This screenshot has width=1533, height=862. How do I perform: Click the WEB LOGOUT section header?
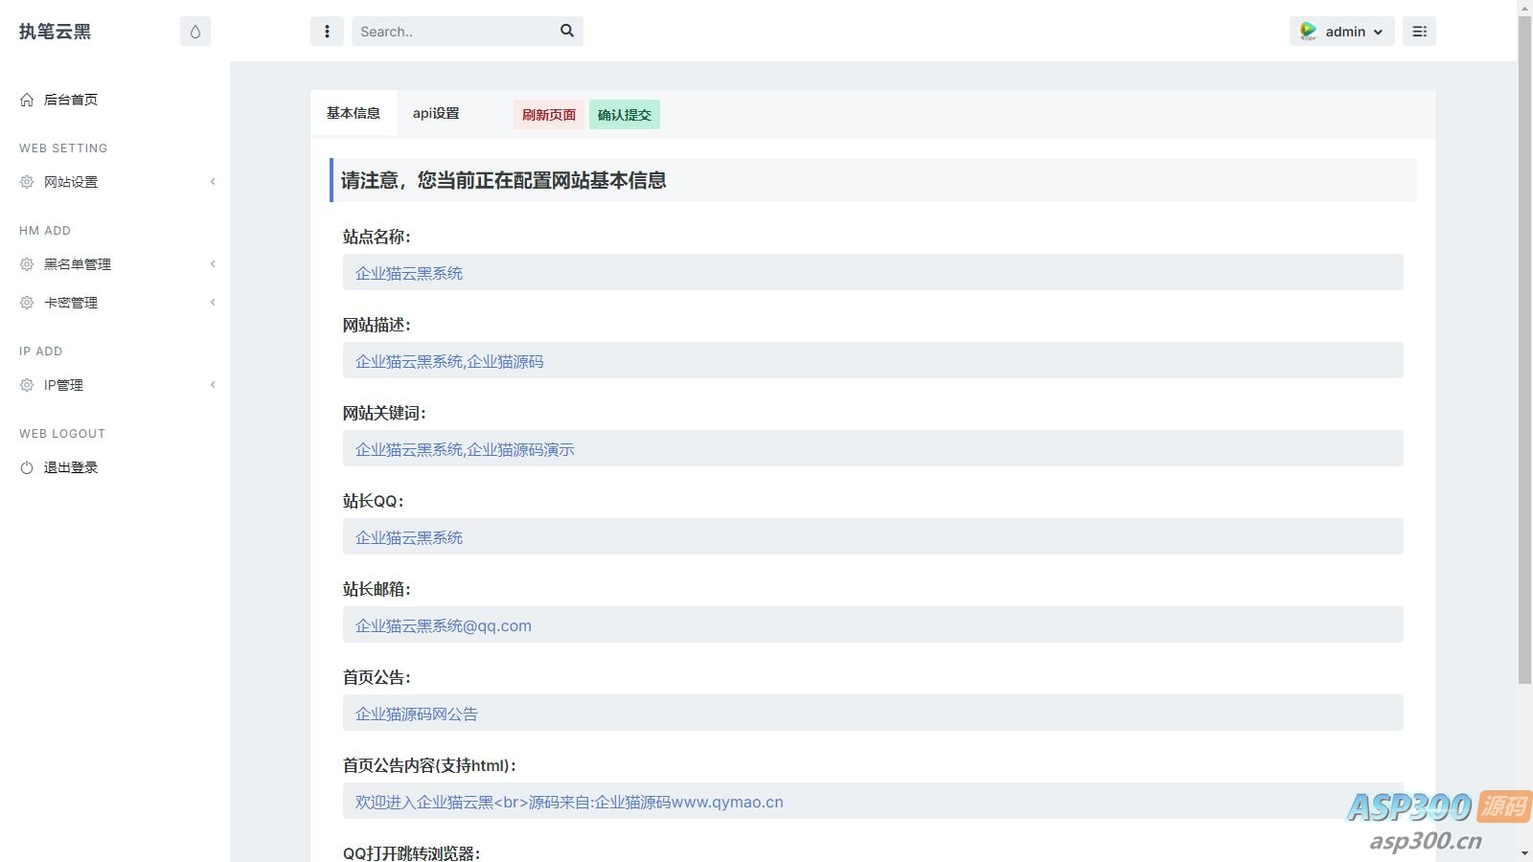point(62,434)
